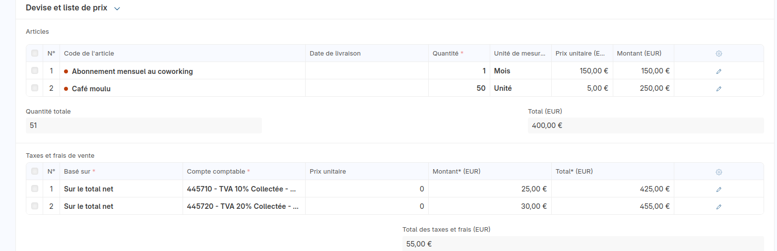
Task: Tick the Café moulu row checkbox
Action: (x=35, y=88)
